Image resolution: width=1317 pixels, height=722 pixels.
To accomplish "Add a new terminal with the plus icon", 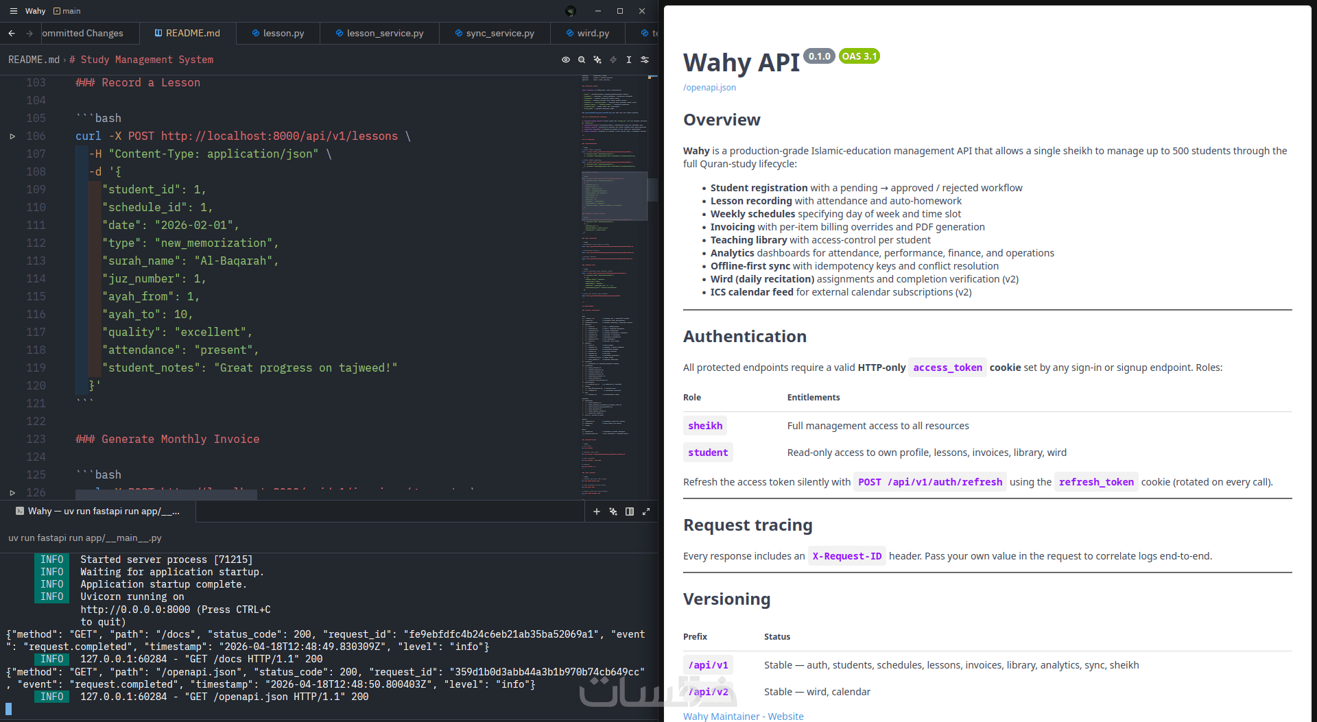I will [x=597, y=512].
